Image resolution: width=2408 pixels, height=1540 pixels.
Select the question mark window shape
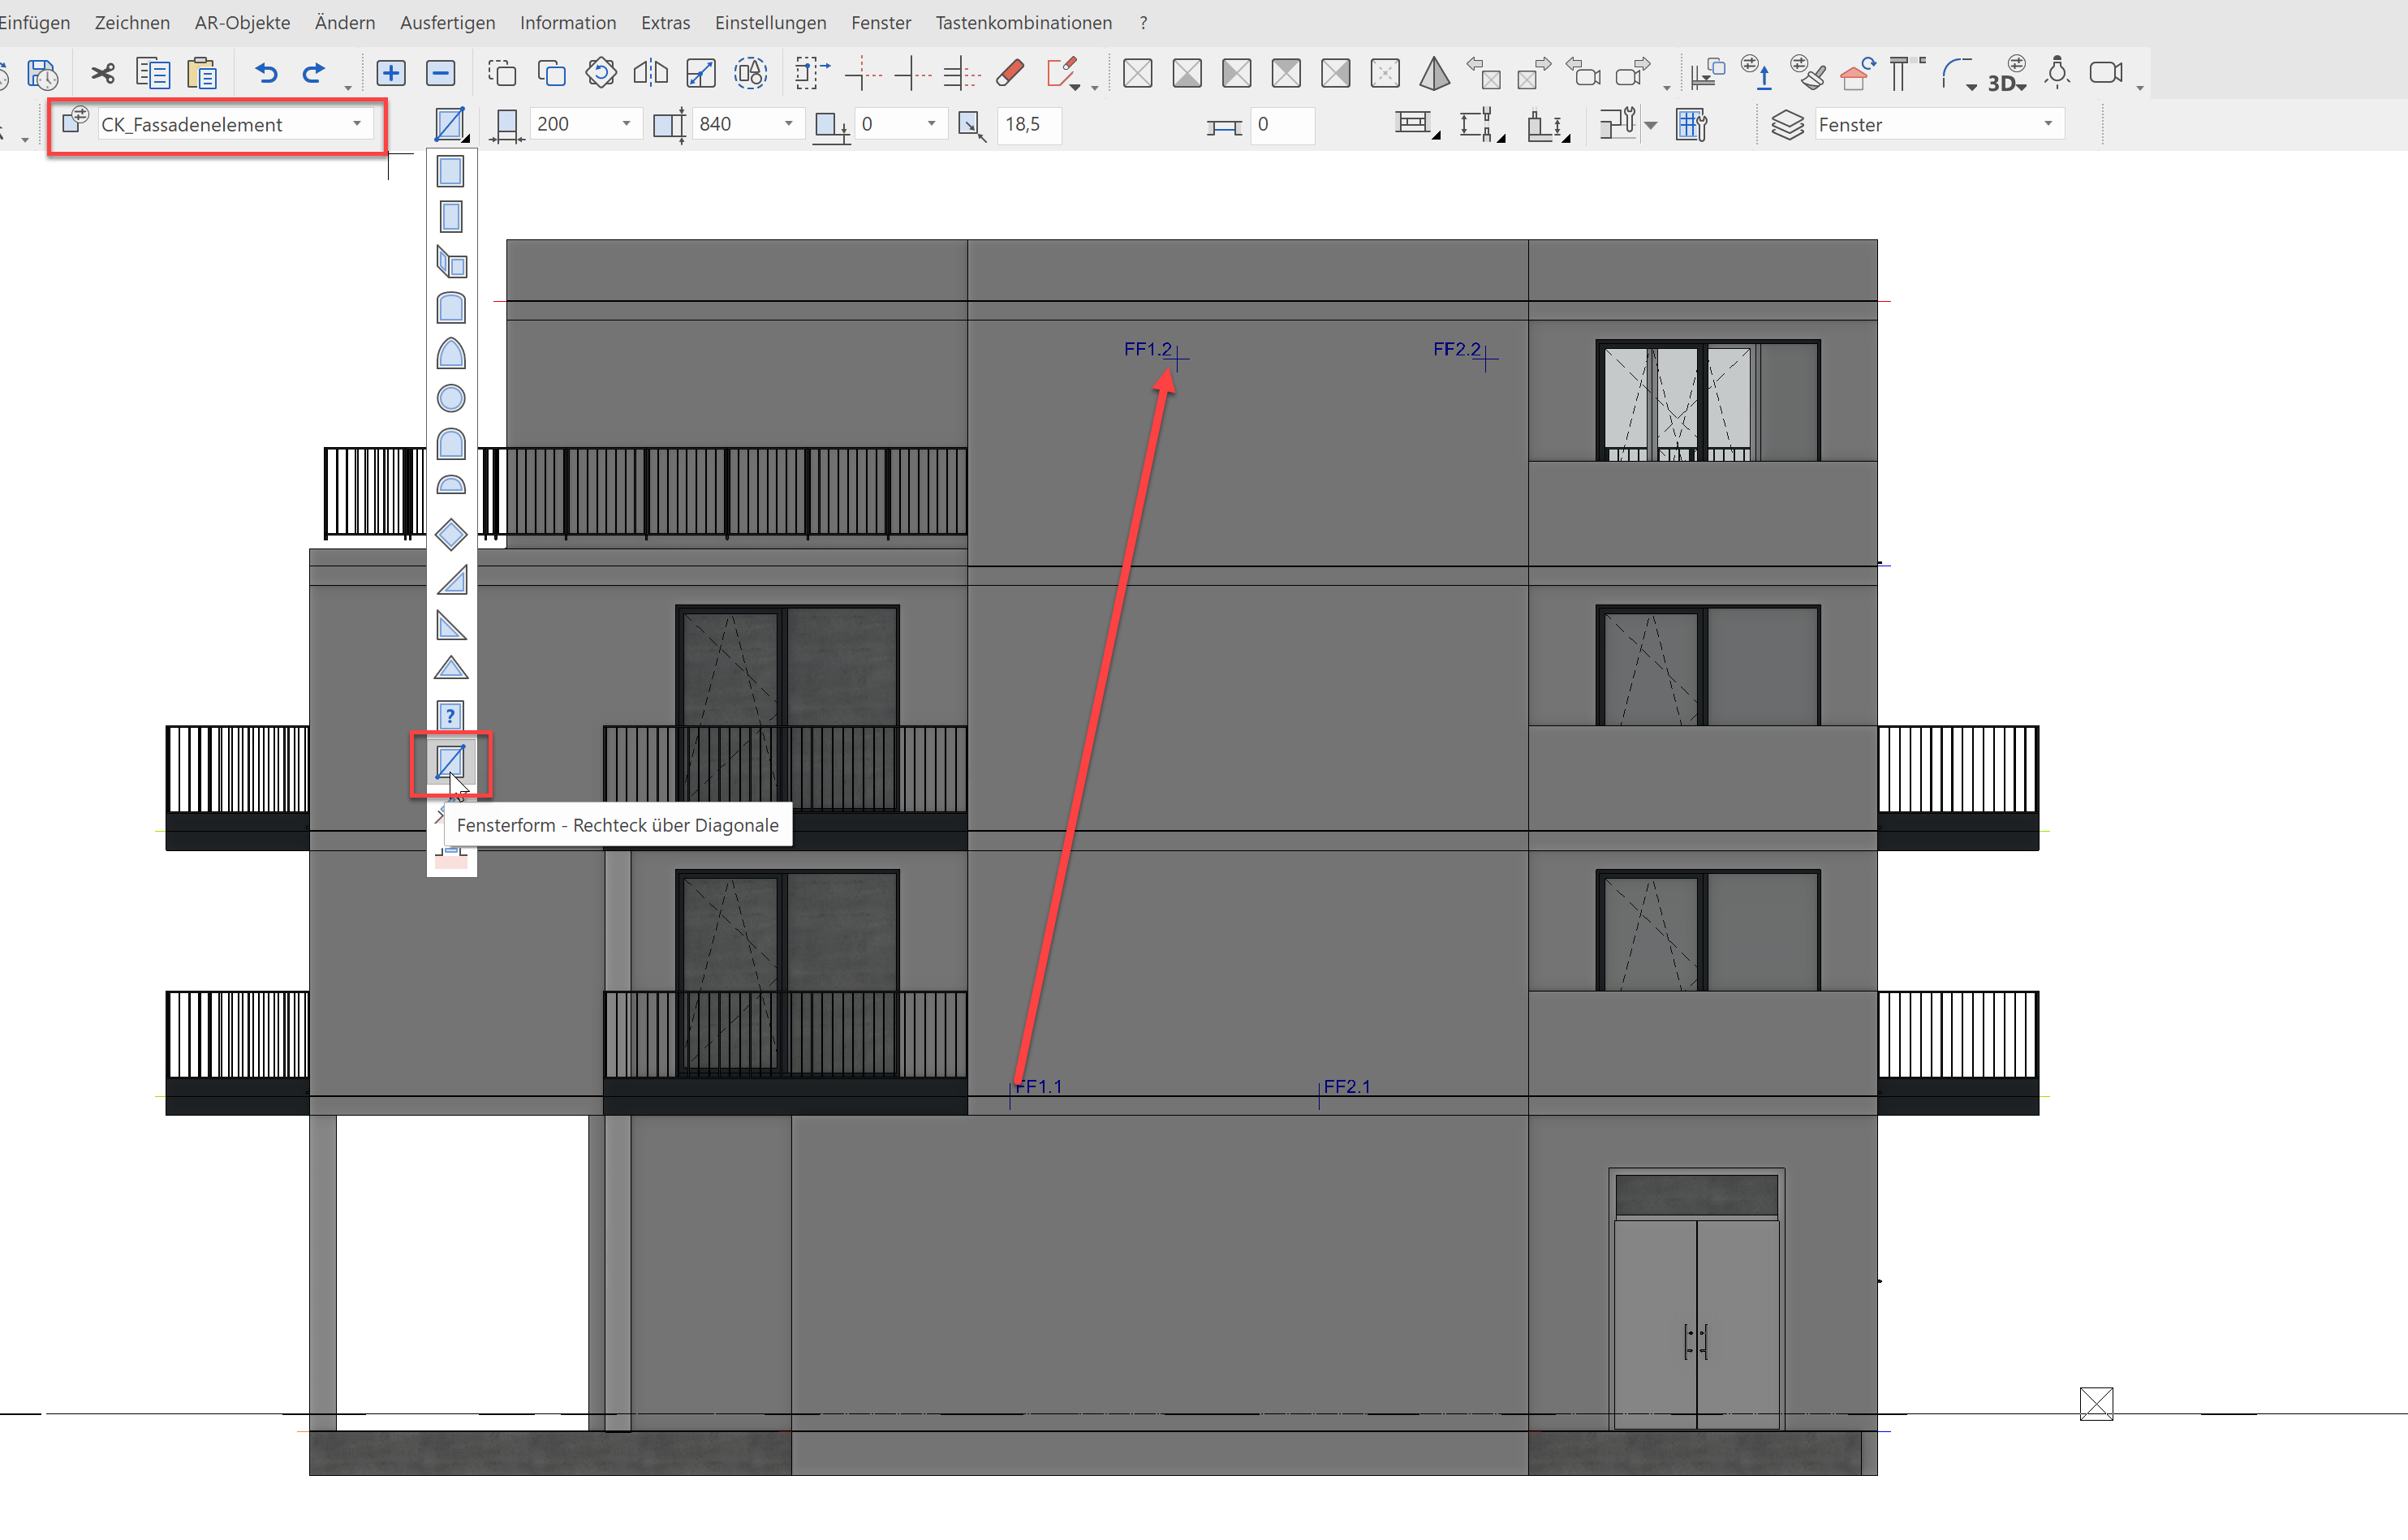coord(450,716)
